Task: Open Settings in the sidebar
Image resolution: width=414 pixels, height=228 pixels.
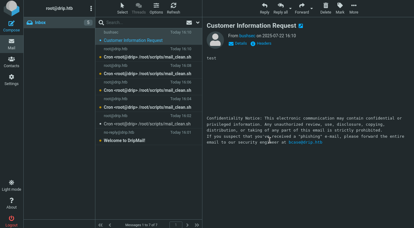Action: (11, 80)
